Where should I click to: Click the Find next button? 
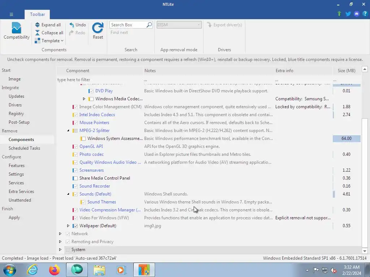119,32
